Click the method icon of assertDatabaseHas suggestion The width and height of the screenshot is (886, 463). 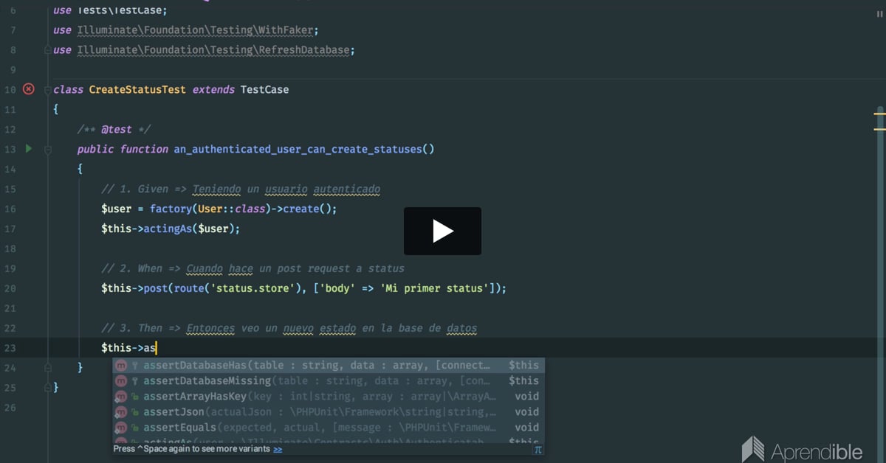click(122, 366)
